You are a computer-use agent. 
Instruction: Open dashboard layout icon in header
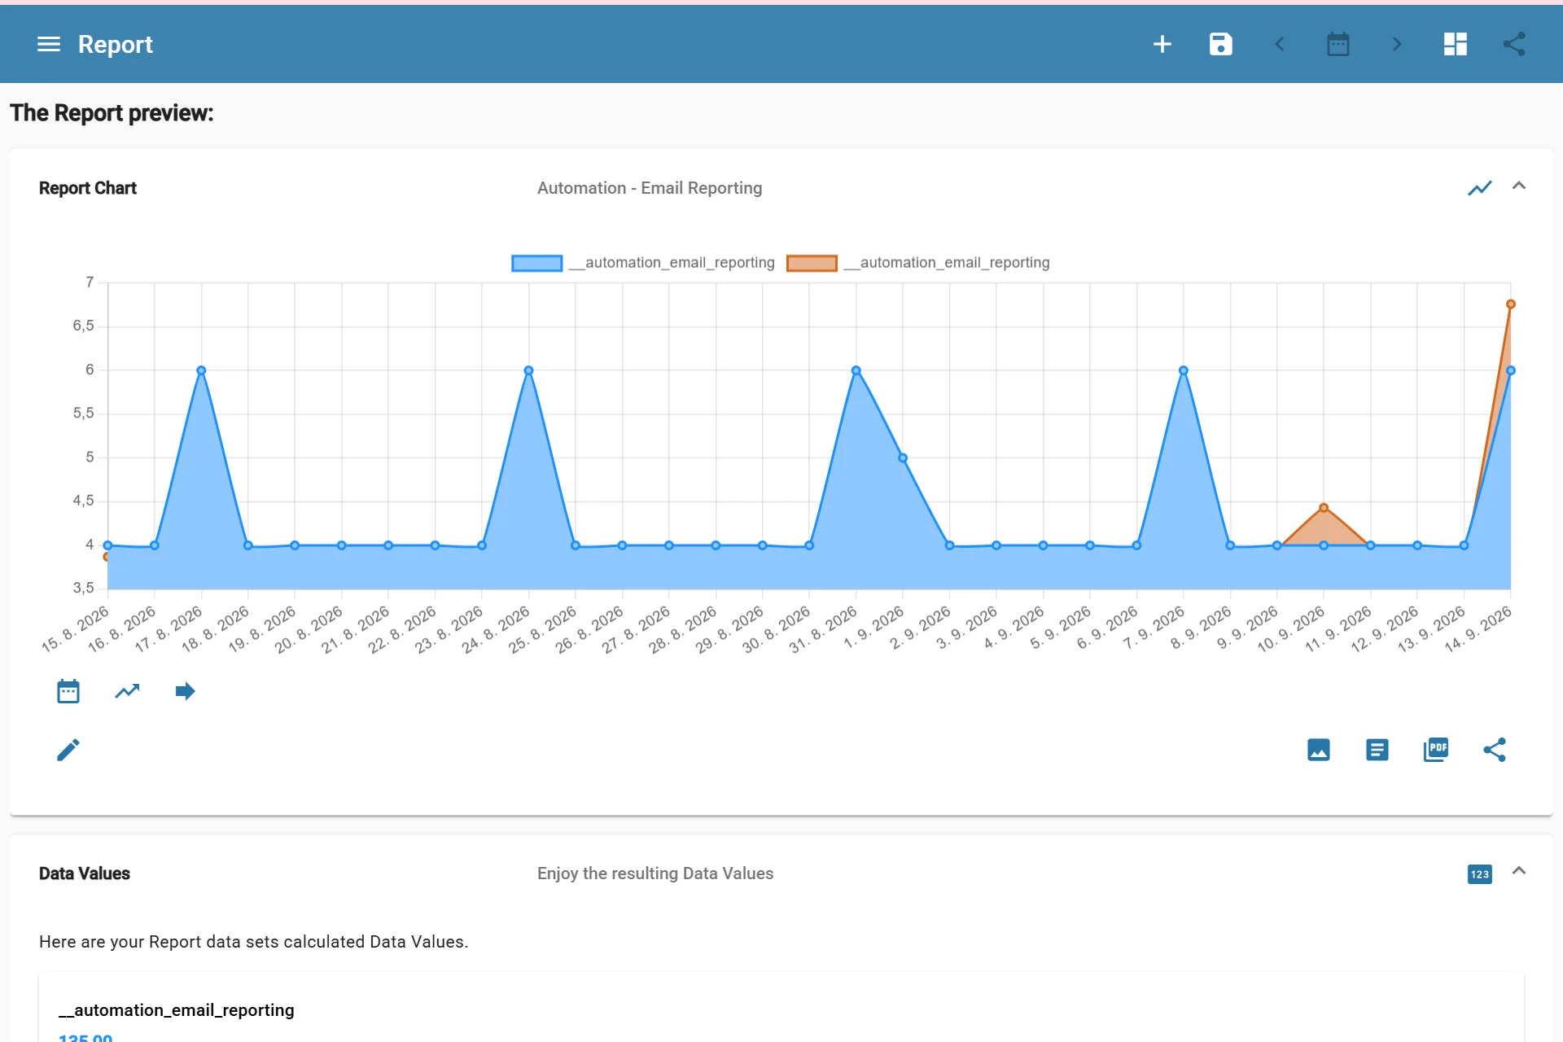coord(1456,44)
